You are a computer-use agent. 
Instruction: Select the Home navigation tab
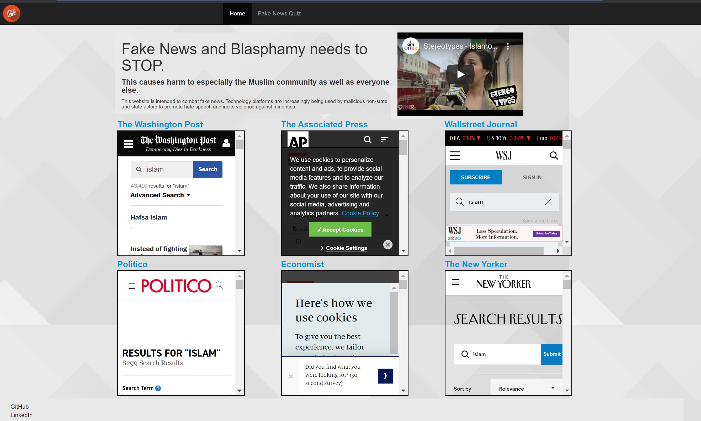pos(237,13)
